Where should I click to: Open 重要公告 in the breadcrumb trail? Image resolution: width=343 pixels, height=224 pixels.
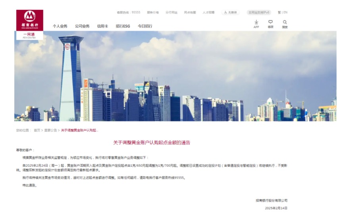click(x=50, y=130)
